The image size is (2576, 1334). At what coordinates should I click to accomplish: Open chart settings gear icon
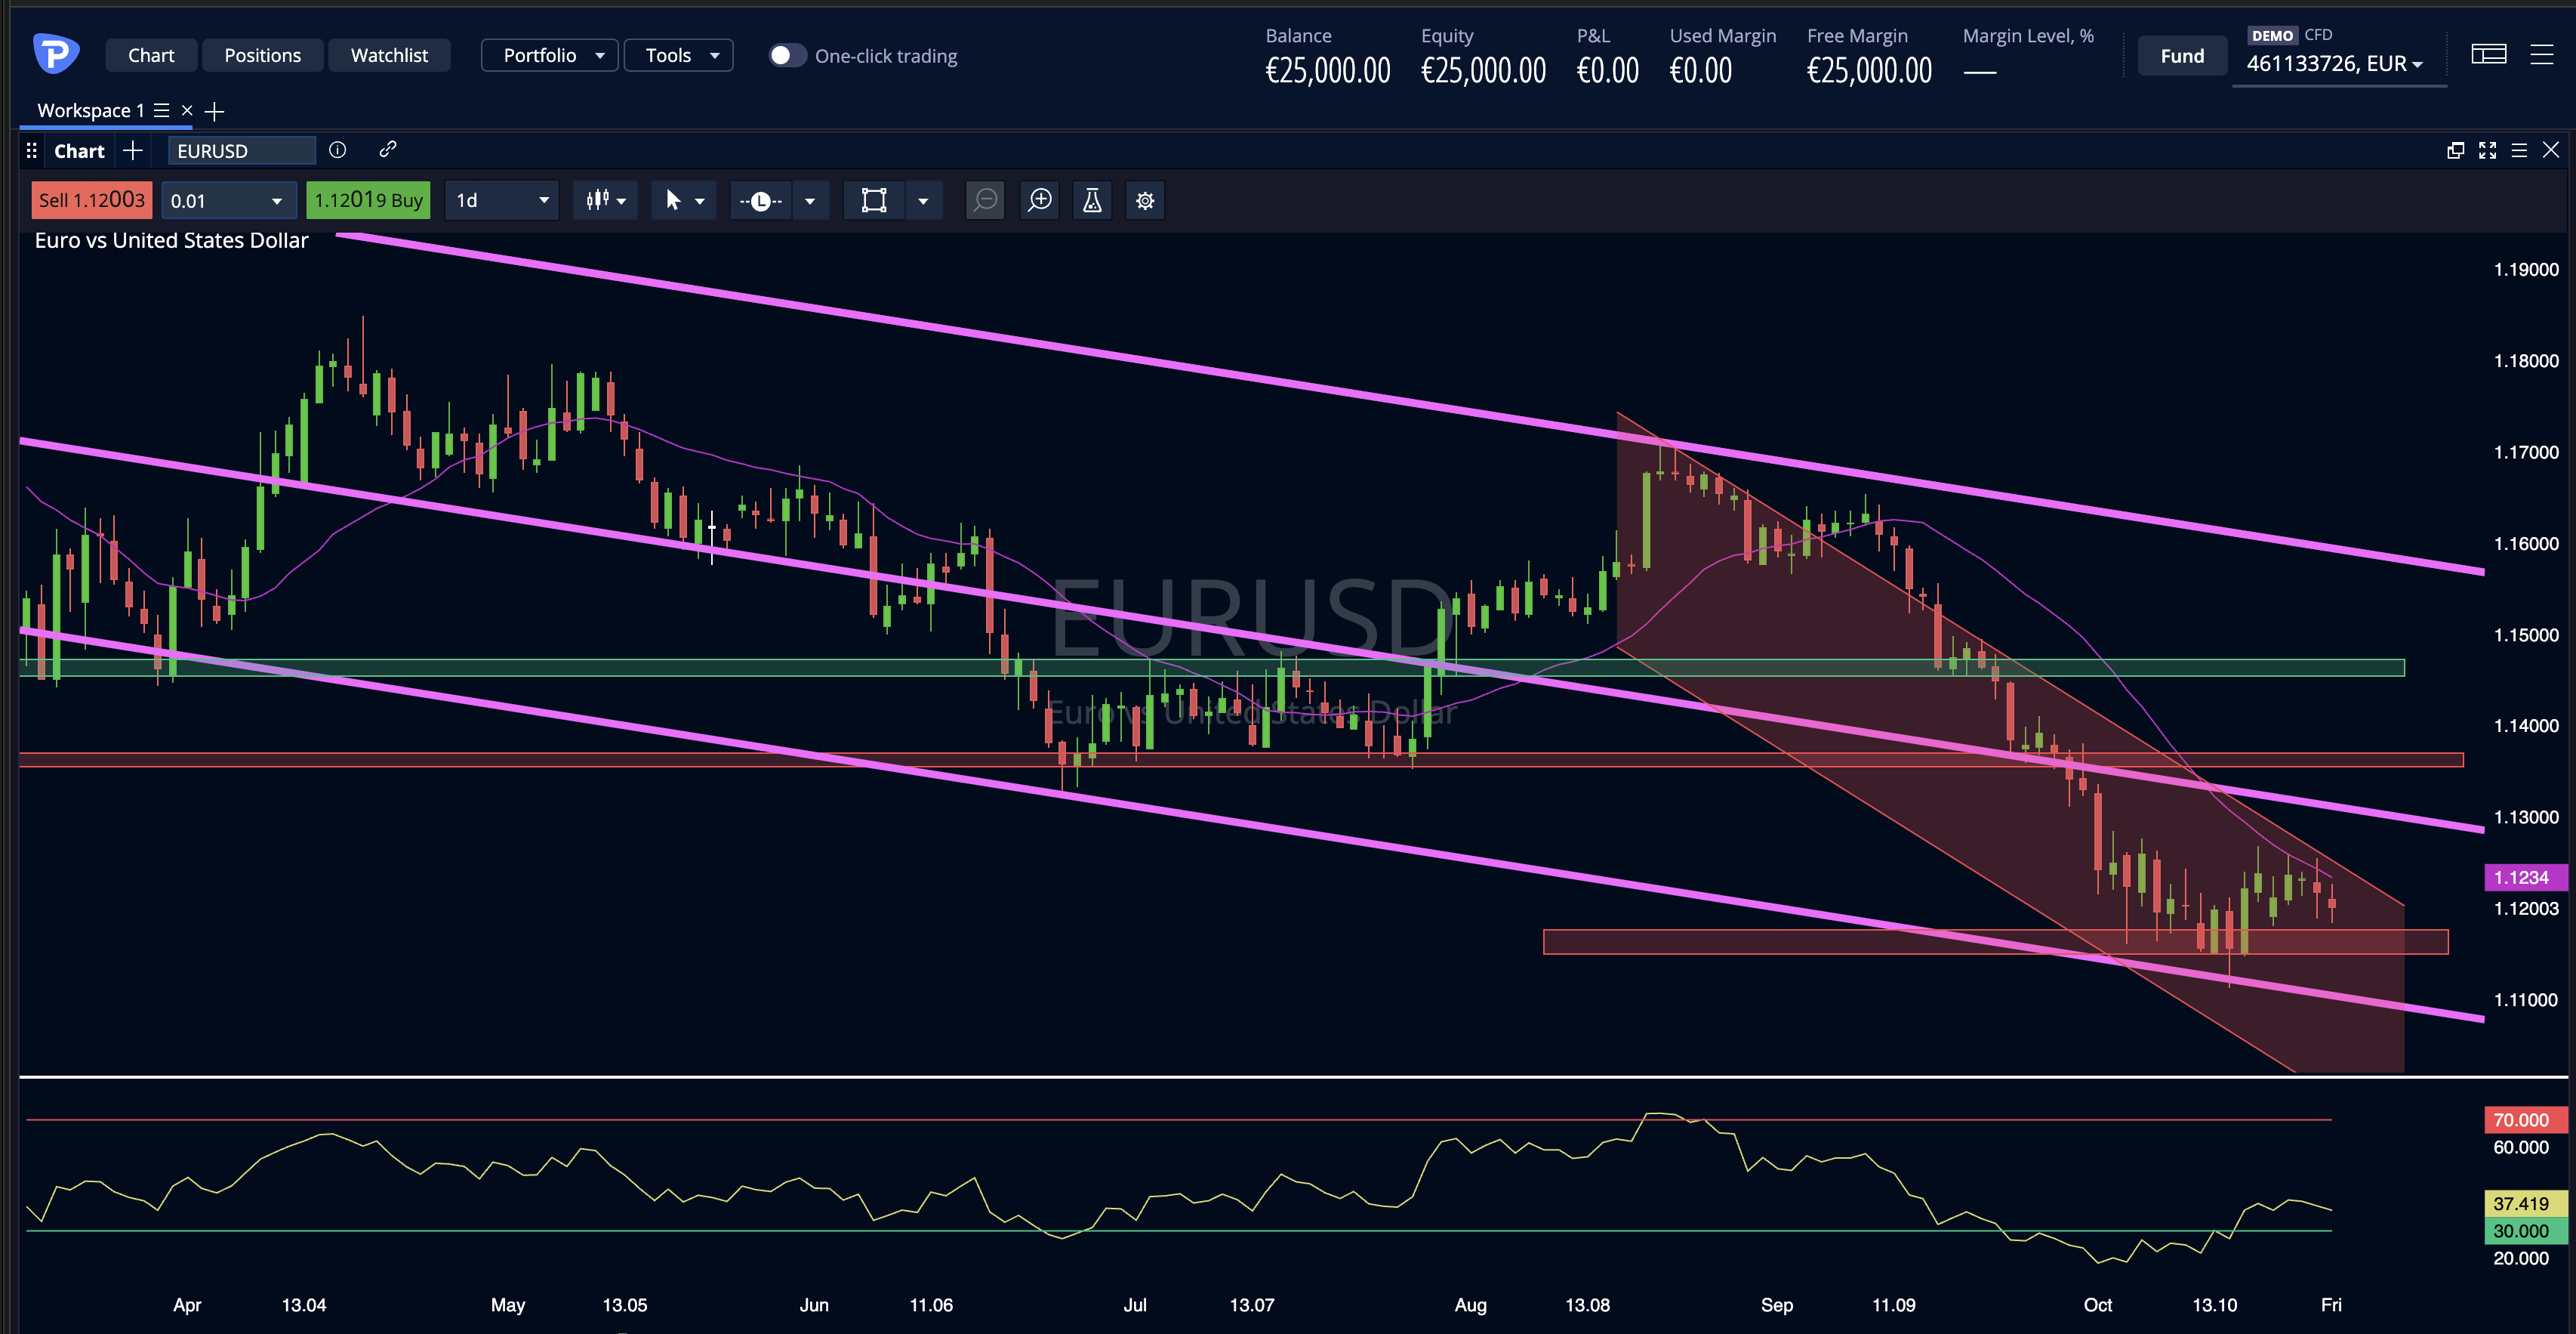(x=1145, y=200)
